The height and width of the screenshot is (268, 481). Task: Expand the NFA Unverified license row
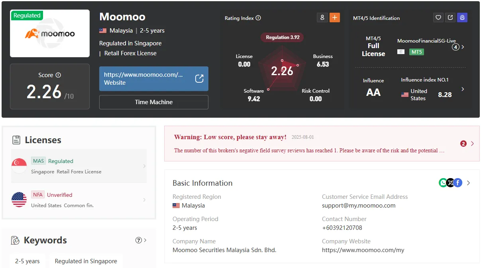79,200
